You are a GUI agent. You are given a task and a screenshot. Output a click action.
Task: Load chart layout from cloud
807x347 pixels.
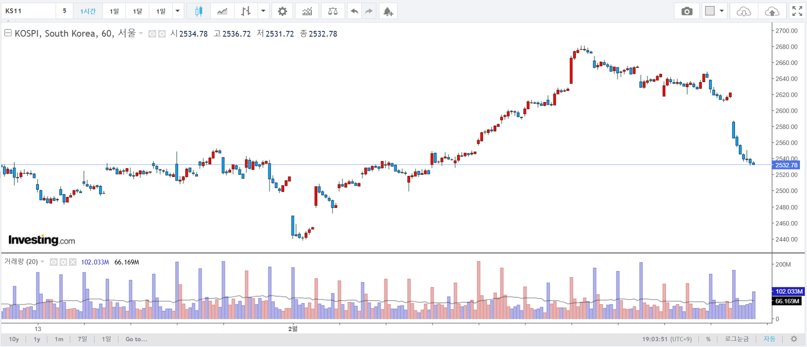tap(744, 11)
